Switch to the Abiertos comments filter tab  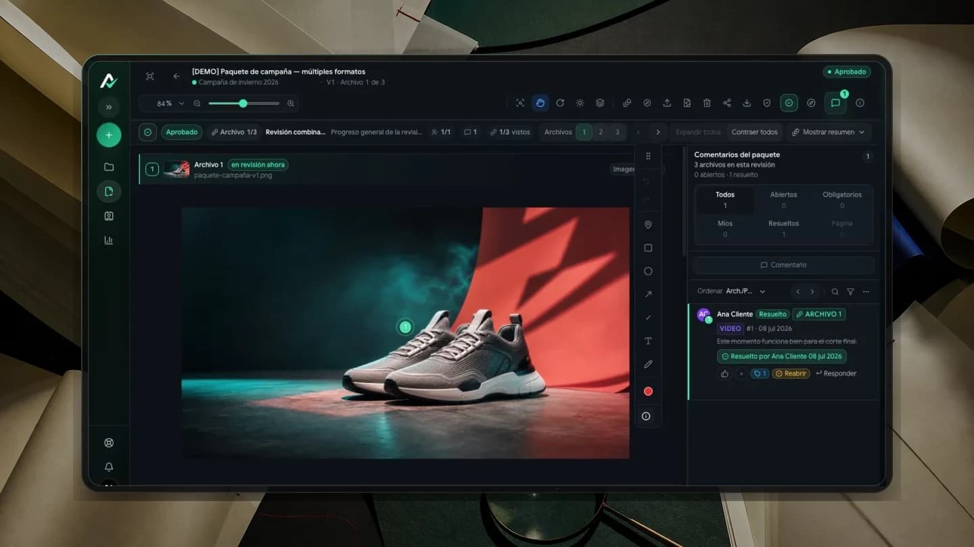[783, 200]
